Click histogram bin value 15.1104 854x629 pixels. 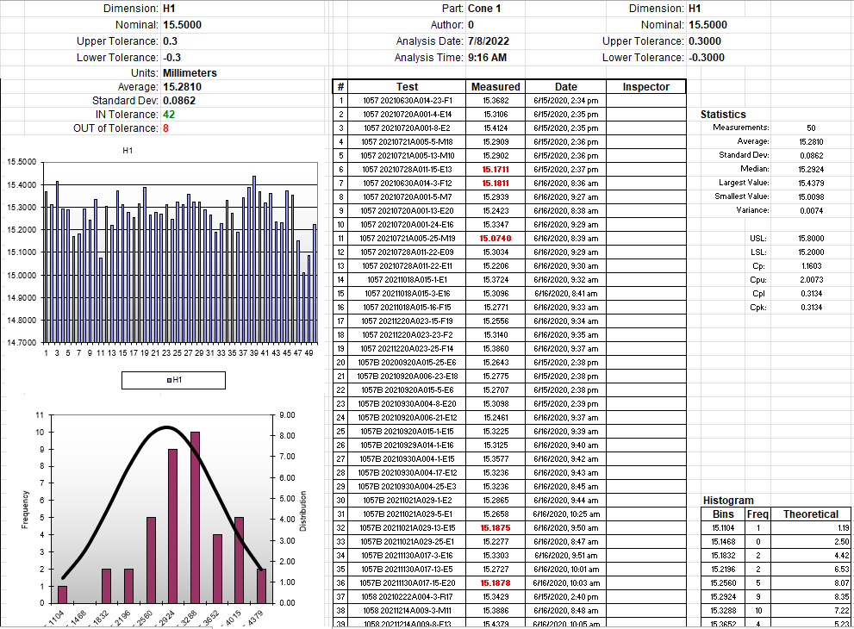pos(723,528)
